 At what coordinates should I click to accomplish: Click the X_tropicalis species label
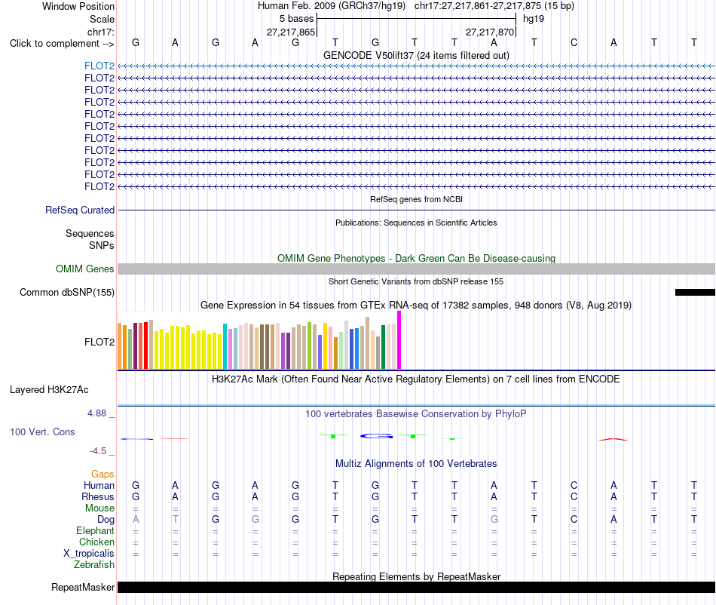click(x=89, y=554)
